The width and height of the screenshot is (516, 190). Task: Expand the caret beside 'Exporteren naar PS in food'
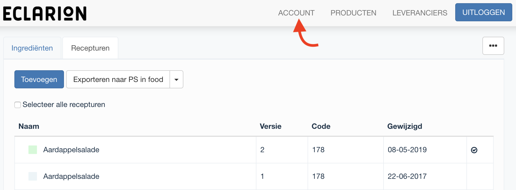pyautogui.click(x=176, y=80)
